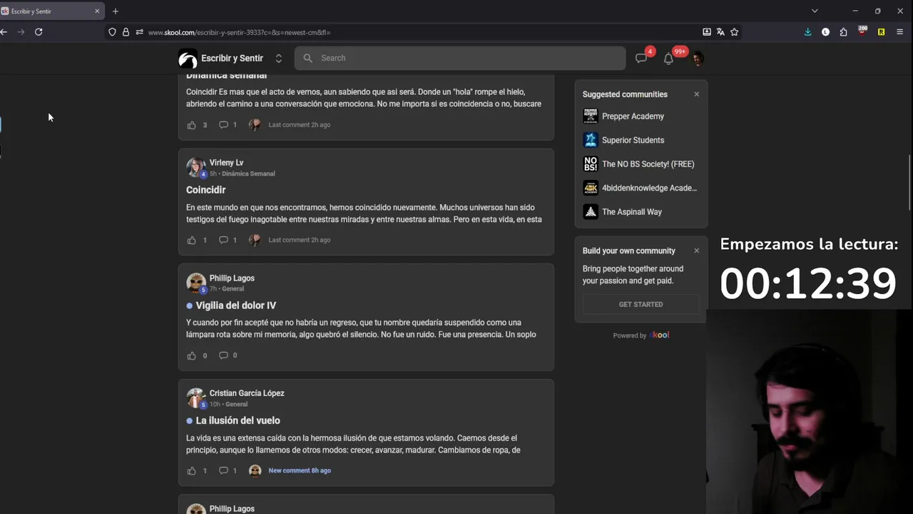Open the Vigilia del dolor IV title
Viewport: 913px width, 514px height.
point(235,306)
